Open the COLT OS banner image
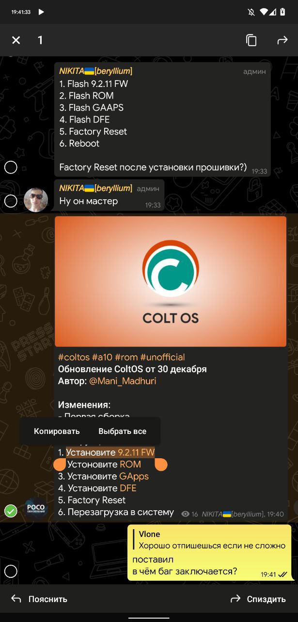 pyautogui.click(x=171, y=281)
